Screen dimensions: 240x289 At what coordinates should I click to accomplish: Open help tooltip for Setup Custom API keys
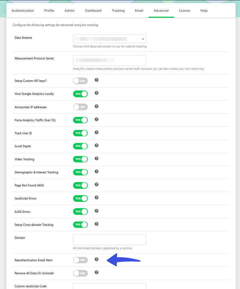click(96, 80)
